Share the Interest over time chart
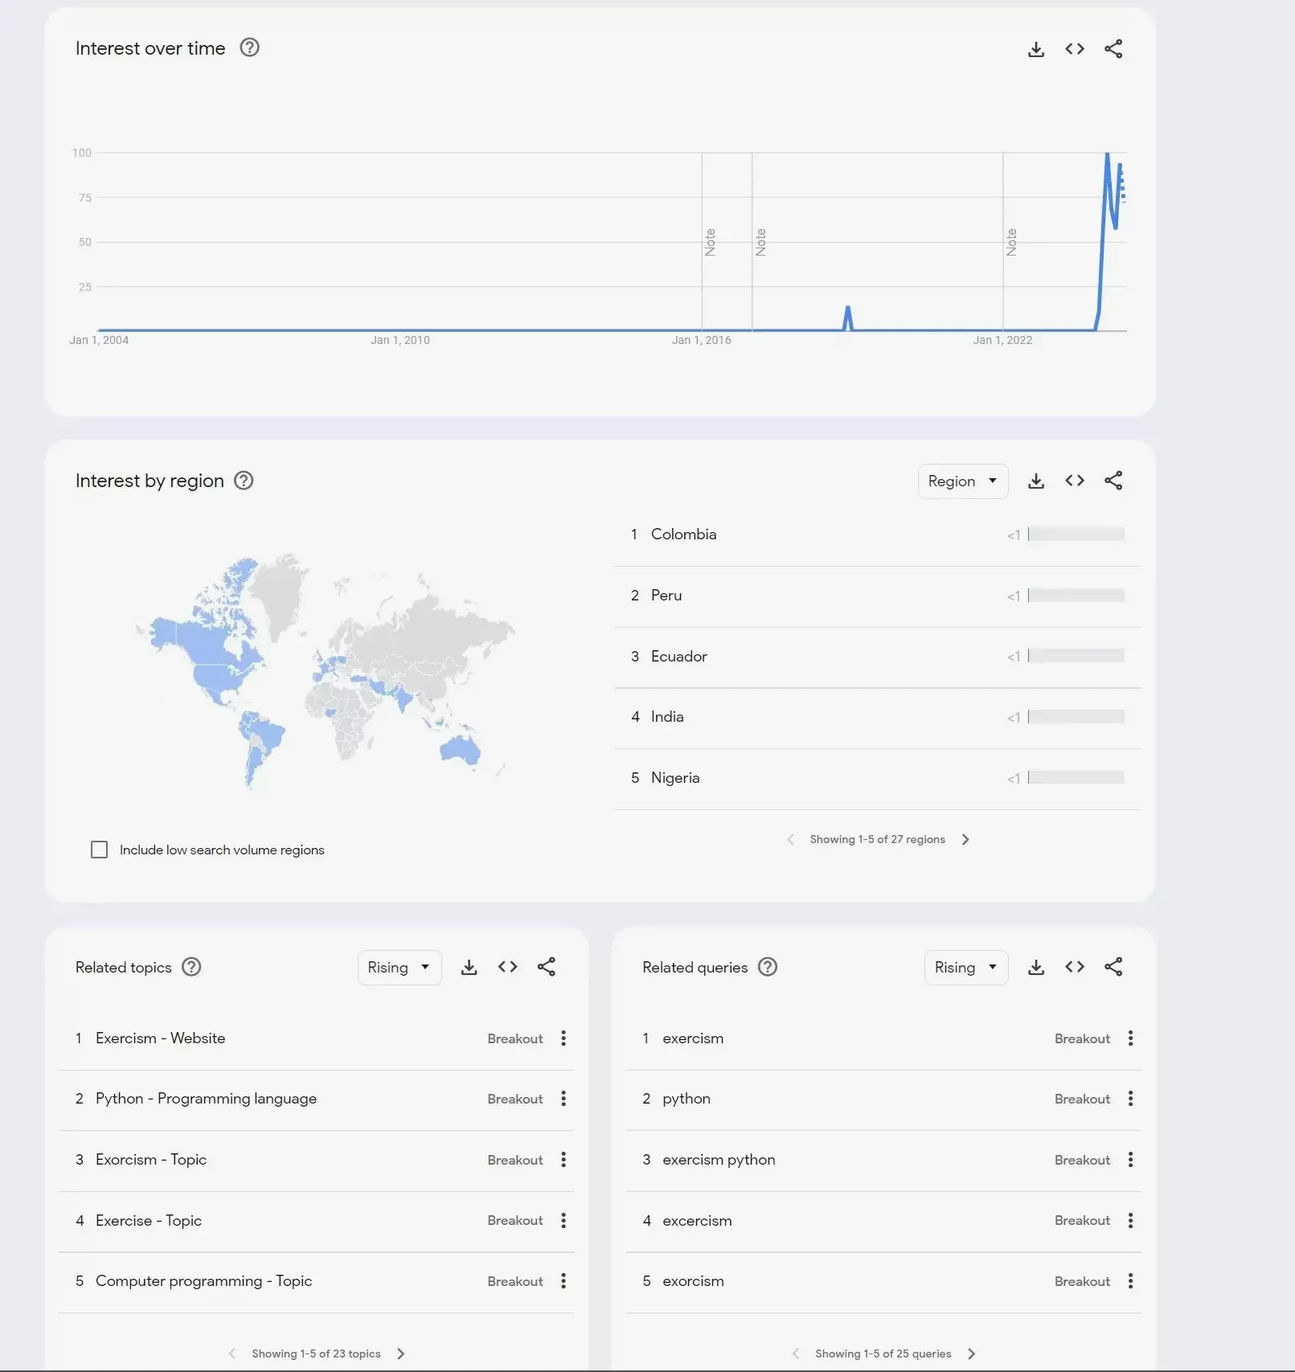This screenshot has width=1295, height=1372. tap(1113, 49)
